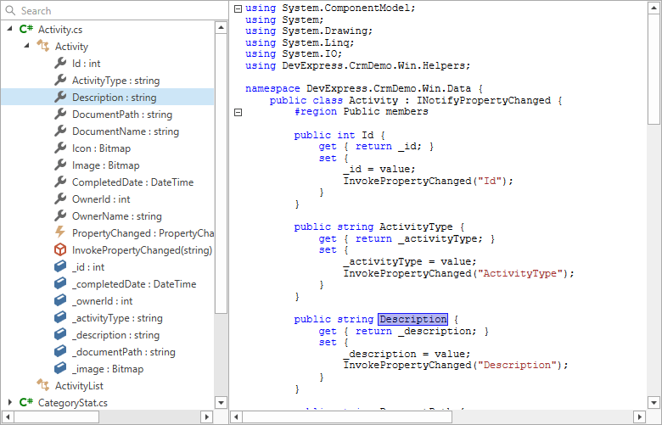Screen dimensions: 662x425
Task: Collapse the using directives block in code
Action: click(x=238, y=8)
